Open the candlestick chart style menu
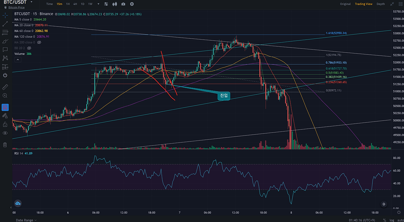Image resolution: width=404 pixels, height=222 pixels. [115, 4]
